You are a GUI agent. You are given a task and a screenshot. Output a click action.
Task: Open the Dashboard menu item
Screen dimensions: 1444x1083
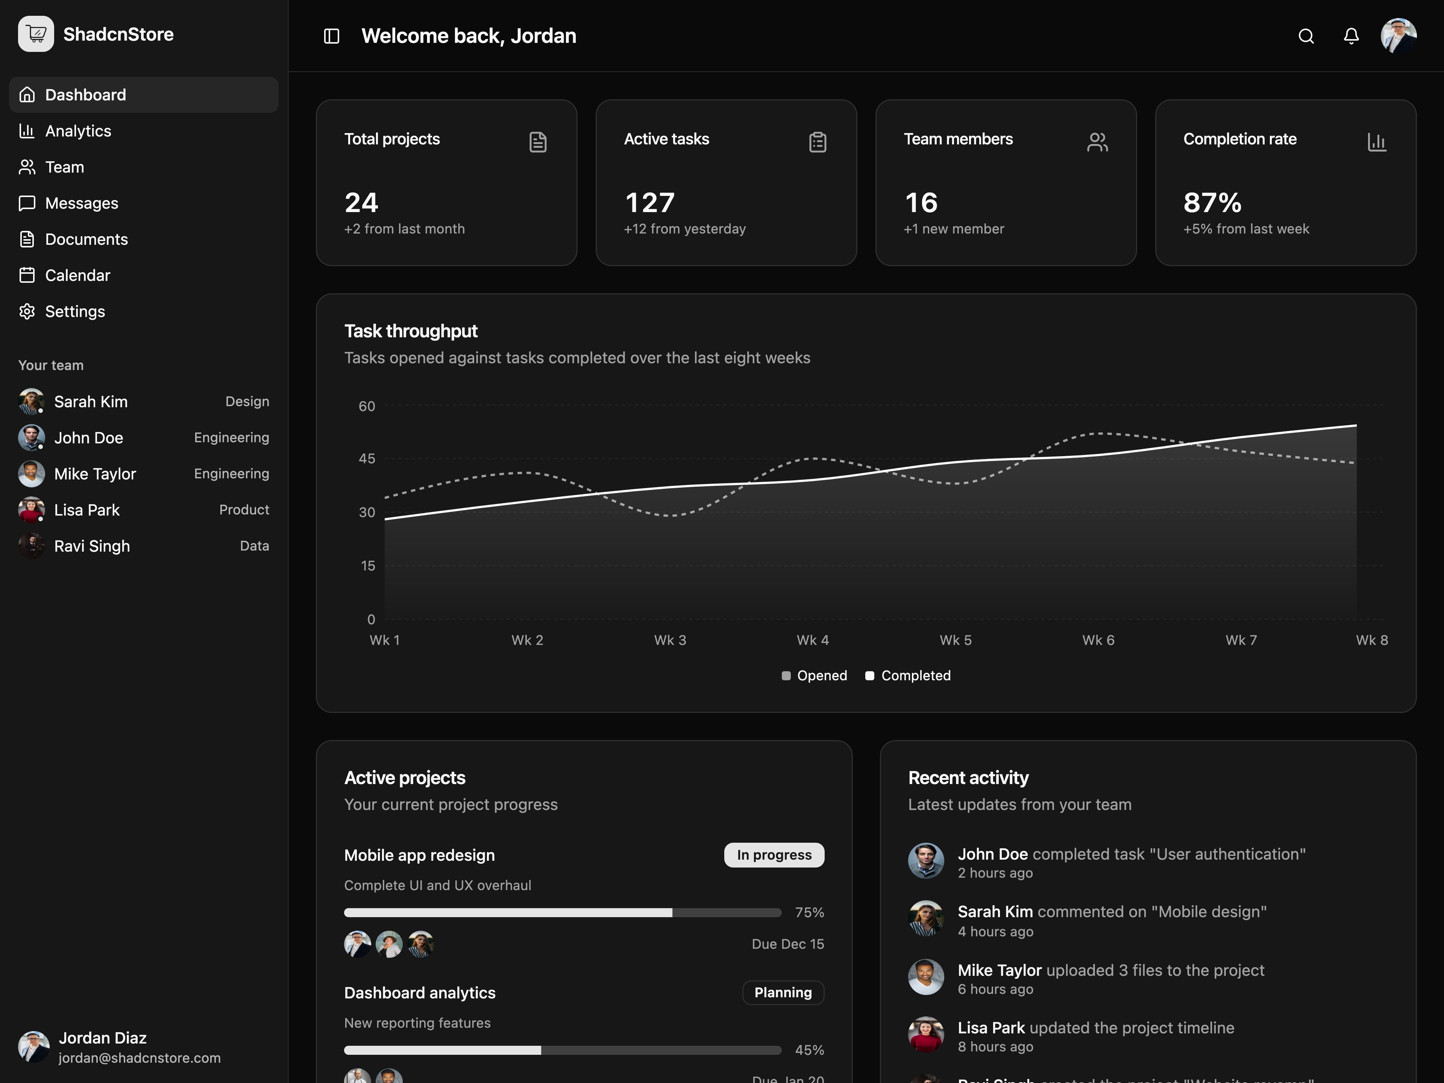click(144, 95)
